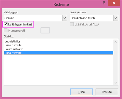Click the Numeroerotin separator text box
The image size is (122, 99).
(45, 31)
